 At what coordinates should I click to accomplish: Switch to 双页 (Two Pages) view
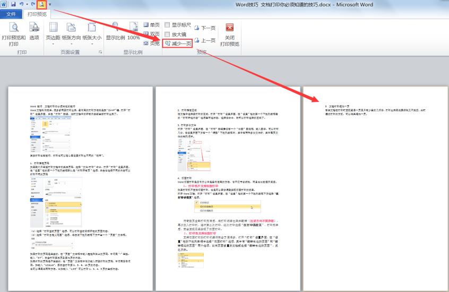(151, 34)
